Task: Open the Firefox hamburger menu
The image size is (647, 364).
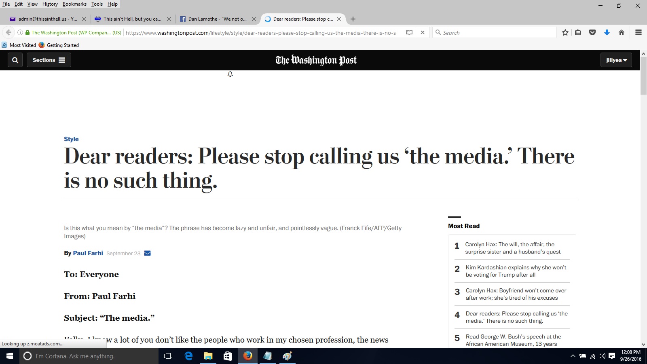Action: [x=639, y=33]
